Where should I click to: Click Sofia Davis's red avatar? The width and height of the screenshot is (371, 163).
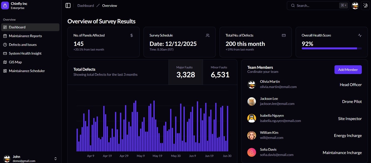click(252, 152)
